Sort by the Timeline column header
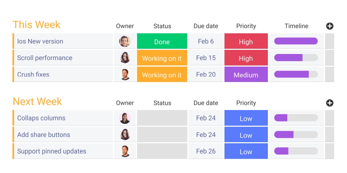 tap(296, 26)
